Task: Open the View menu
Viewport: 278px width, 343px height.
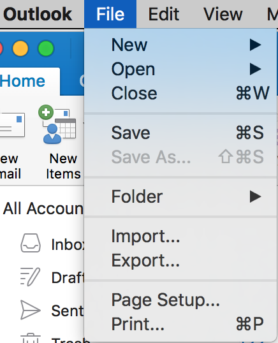Action: click(223, 14)
